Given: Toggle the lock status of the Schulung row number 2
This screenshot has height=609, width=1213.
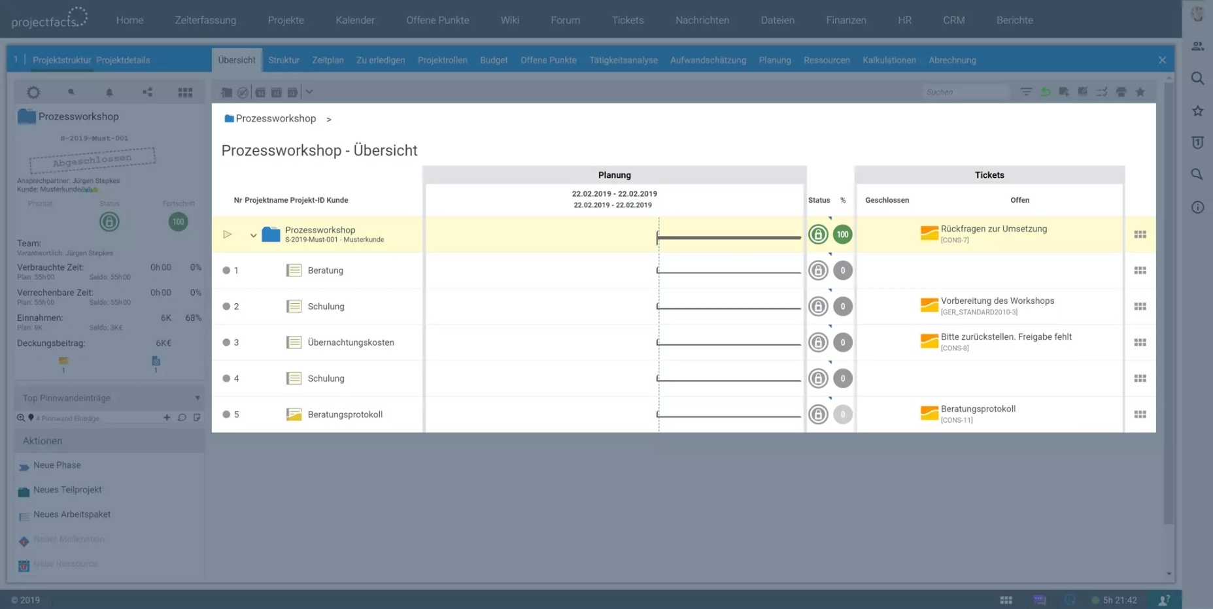Looking at the screenshot, I should [x=818, y=306].
